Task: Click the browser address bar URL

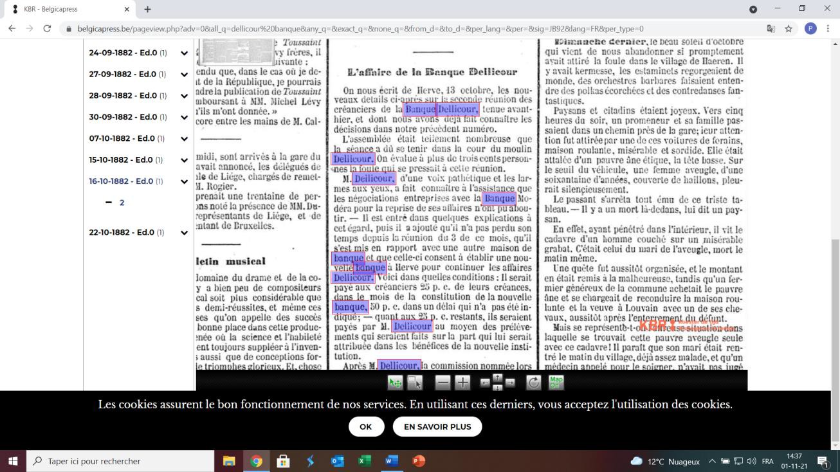Action: click(360, 29)
